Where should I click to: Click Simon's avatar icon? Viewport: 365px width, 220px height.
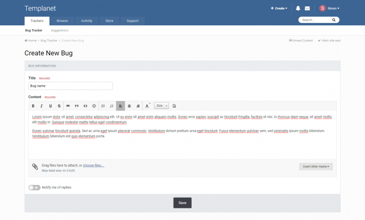pyautogui.click(x=322, y=8)
